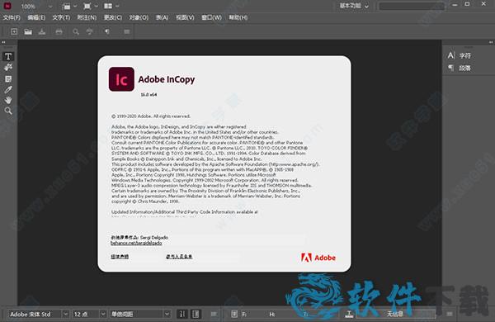Toggle the show hidden characters pilcrow icon

107,31
